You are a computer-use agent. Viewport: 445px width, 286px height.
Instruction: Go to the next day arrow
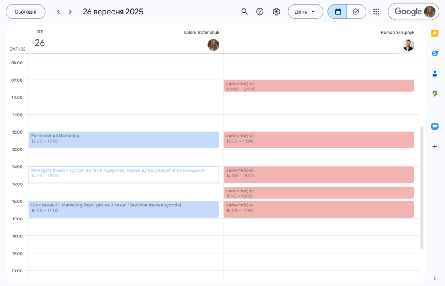click(x=70, y=12)
